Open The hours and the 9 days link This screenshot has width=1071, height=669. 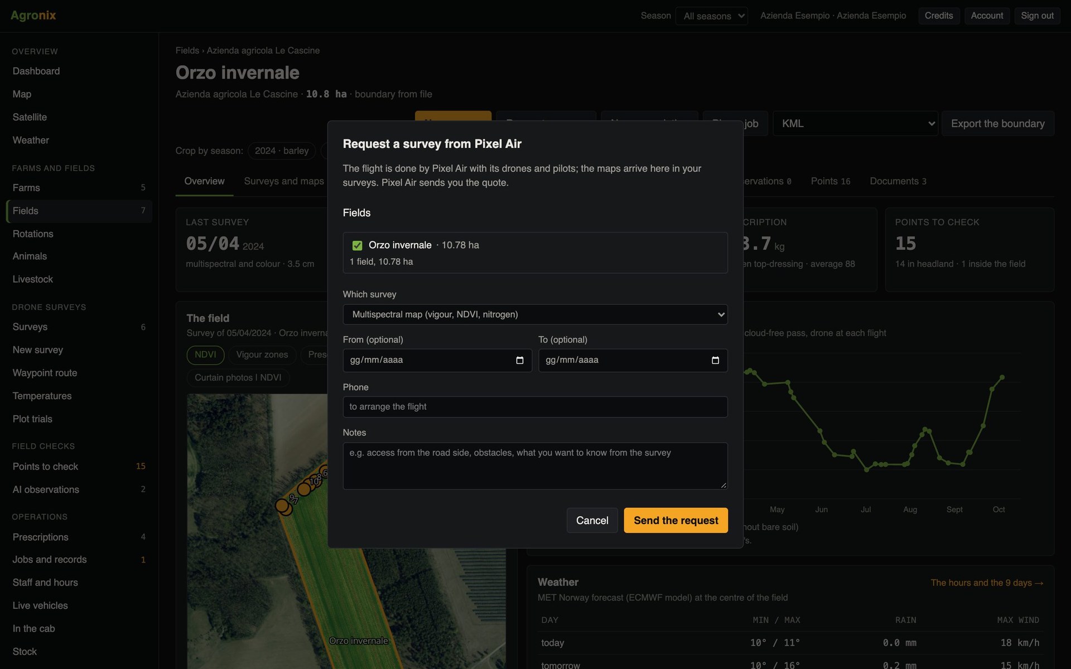point(987,583)
